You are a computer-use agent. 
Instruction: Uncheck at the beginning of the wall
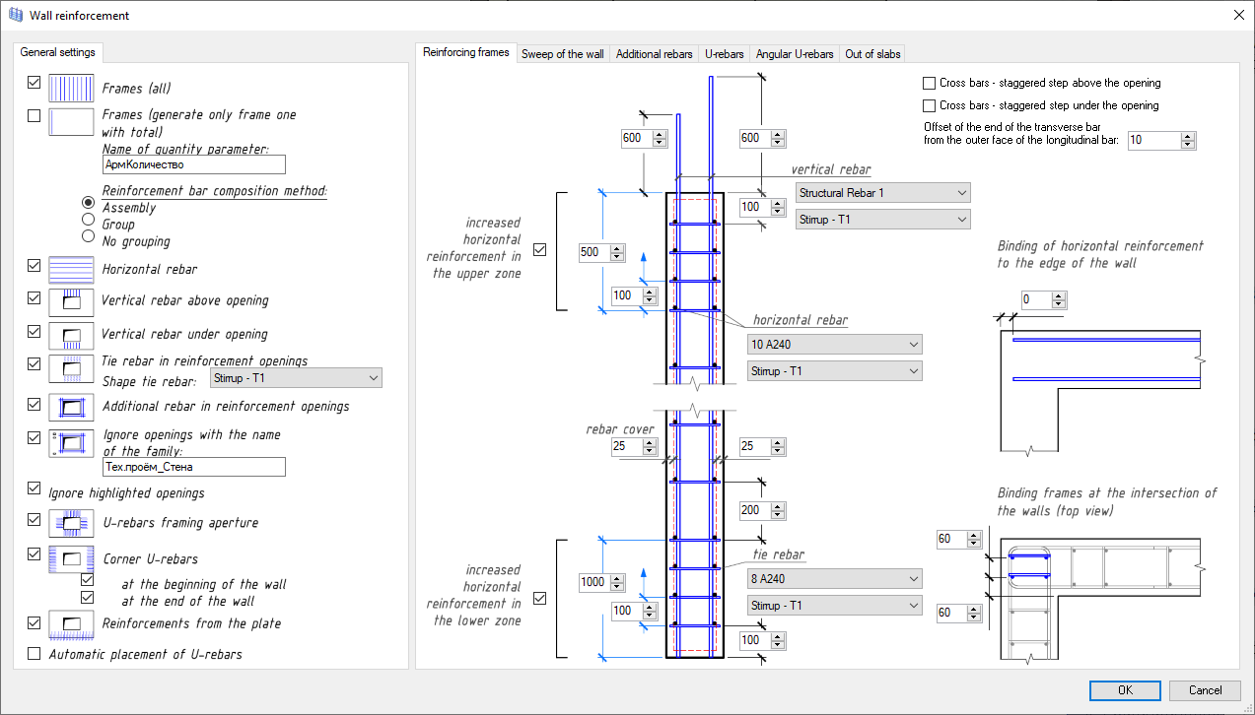pyautogui.click(x=87, y=580)
